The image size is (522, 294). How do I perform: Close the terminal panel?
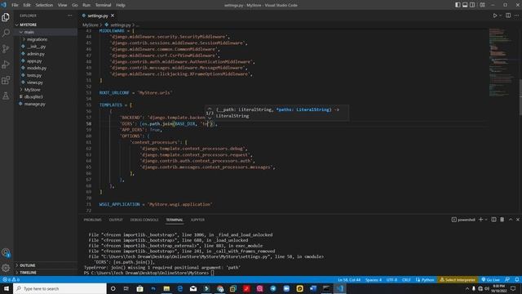tap(518, 220)
